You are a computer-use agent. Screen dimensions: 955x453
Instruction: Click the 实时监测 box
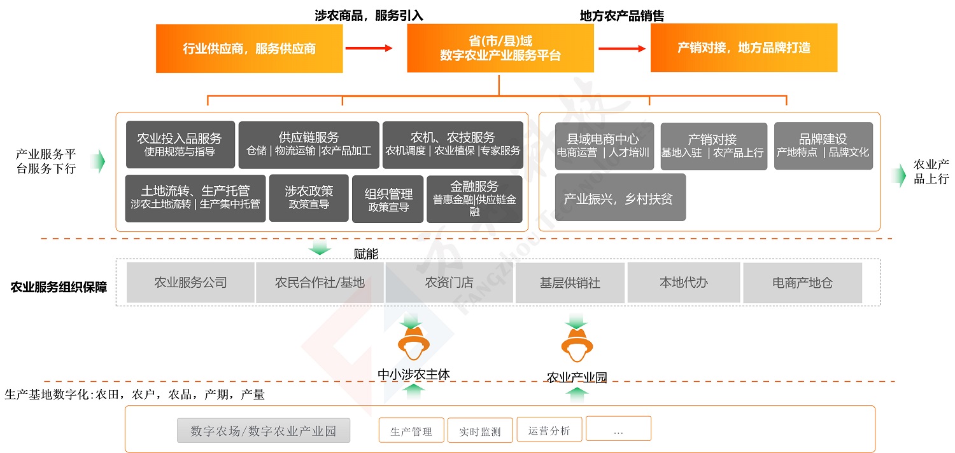tap(480, 430)
